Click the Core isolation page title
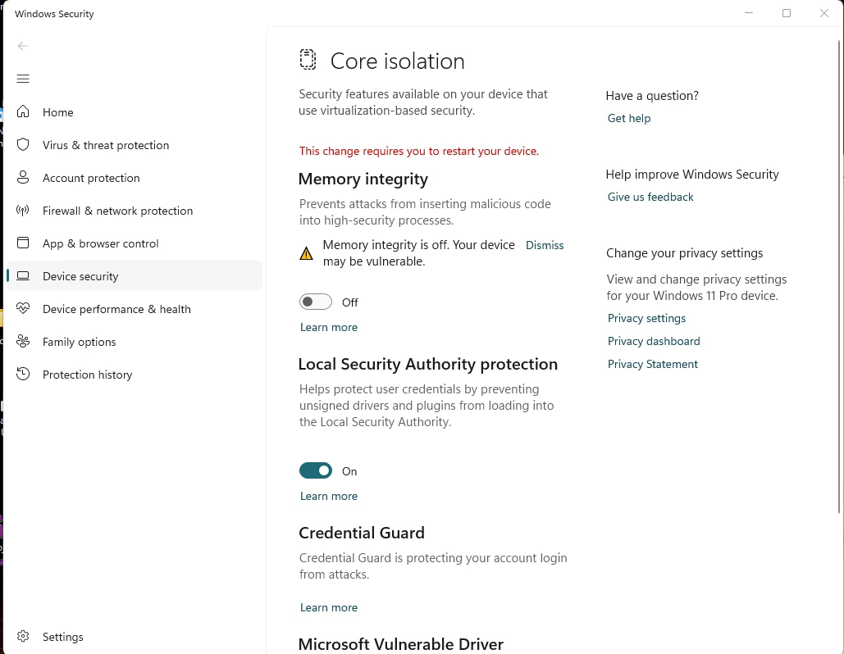The height and width of the screenshot is (654, 844). (397, 61)
